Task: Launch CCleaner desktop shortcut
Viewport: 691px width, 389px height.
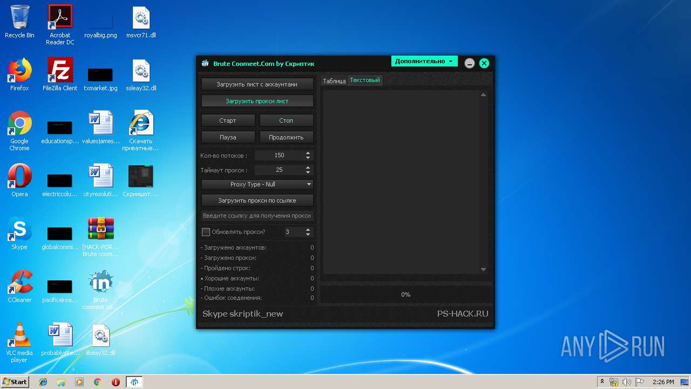Action: [x=19, y=286]
